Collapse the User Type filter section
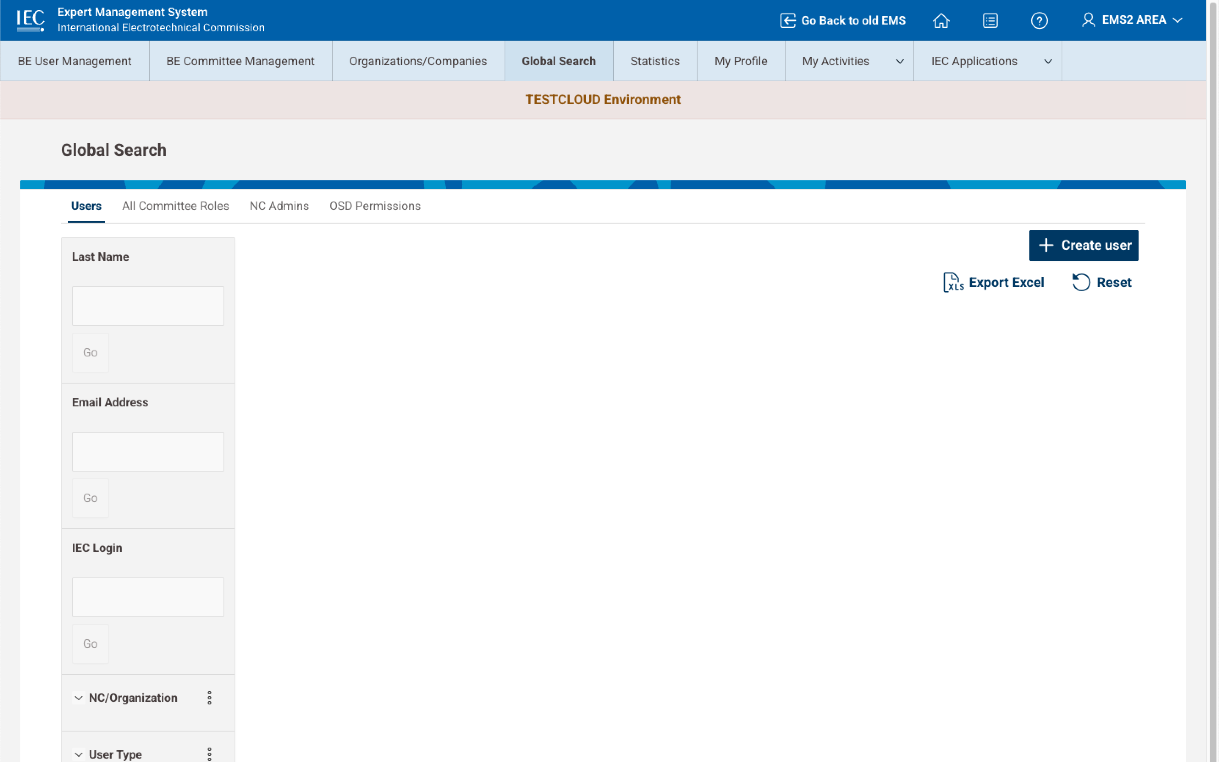The image size is (1219, 762). point(79,754)
